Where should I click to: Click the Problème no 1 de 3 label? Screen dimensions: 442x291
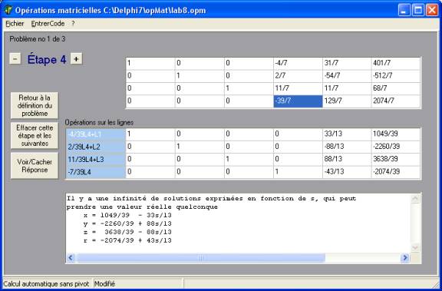pos(38,39)
